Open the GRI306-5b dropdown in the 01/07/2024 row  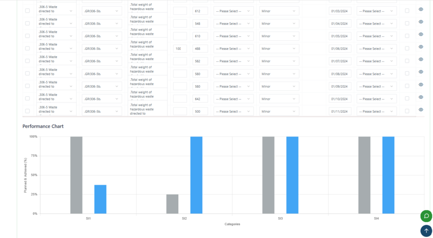tap(101, 61)
